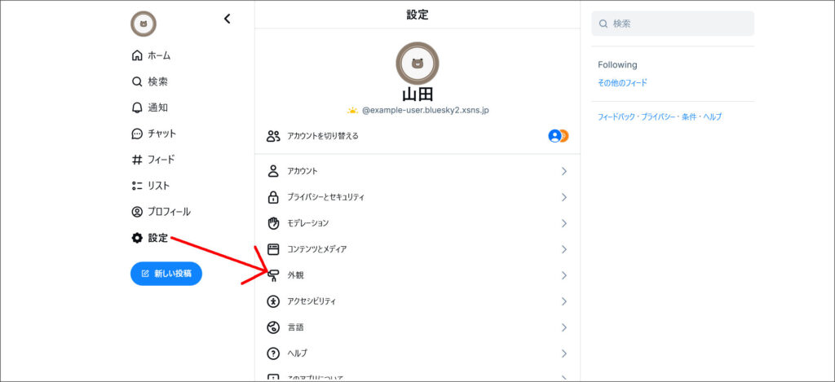Expand コンテンツとメディア row chevron
Image resolution: width=835 pixels, height=382 pixels.
564,249
